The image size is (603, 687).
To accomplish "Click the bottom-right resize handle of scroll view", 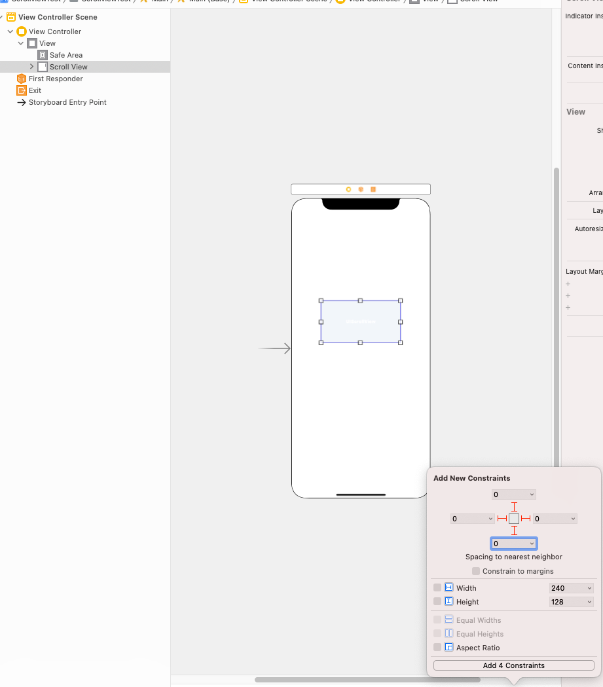I will pos(400,343).
